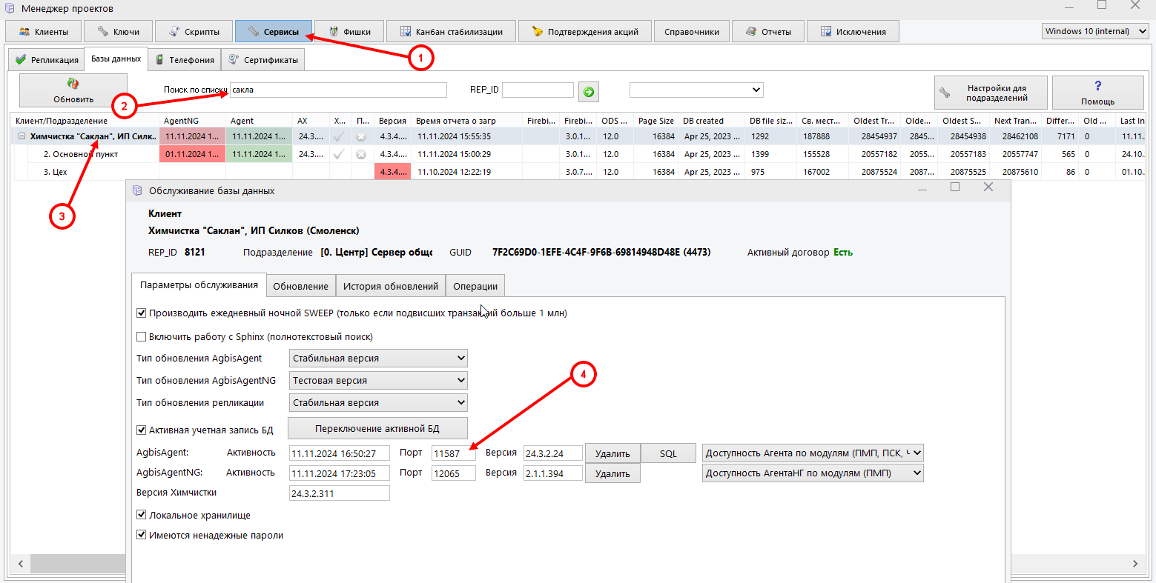Enable Sphinx full-text search checkbox
The height and width of the screenshot is (583, 1156).
tap(142, 337)
